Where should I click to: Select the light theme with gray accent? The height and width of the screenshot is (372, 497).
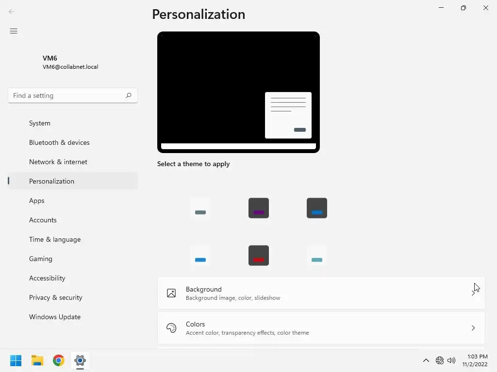pos(200,208)
